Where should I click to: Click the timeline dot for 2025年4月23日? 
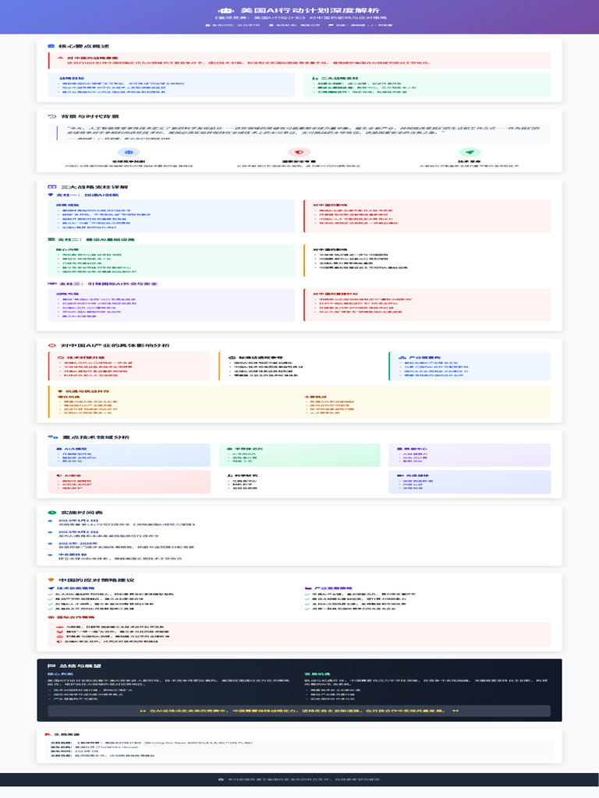[x=50, y=531]
